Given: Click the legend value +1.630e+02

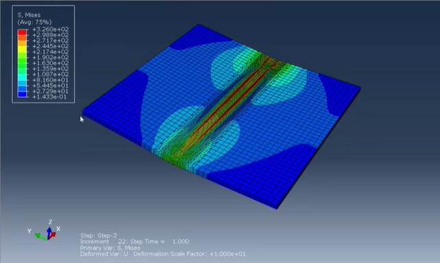Looking at the screenshot, I should coord(51,63).
